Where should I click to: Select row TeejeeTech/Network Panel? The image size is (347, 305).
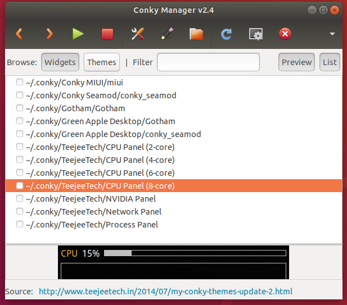point(174,212)
